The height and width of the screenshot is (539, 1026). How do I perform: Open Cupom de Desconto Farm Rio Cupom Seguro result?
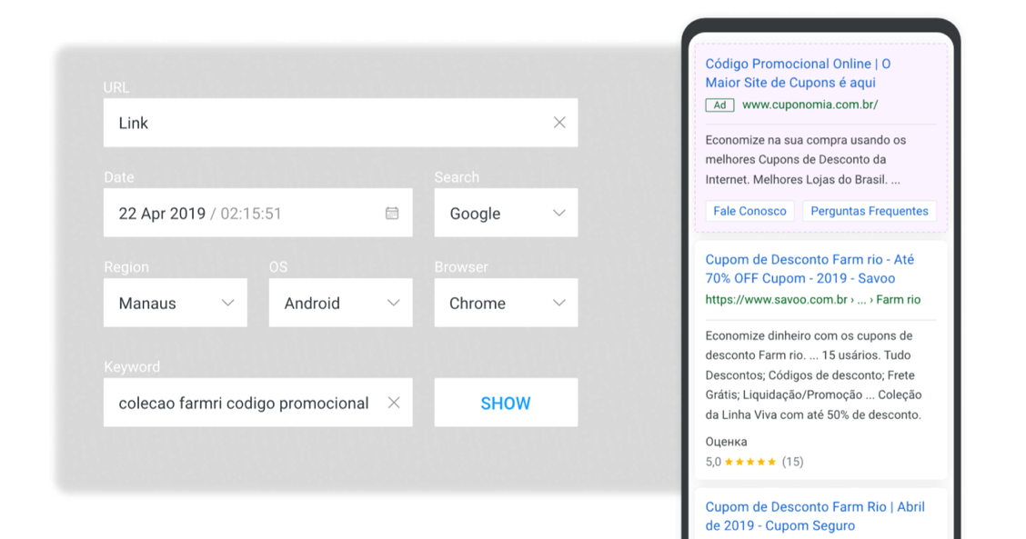(815, 516)
